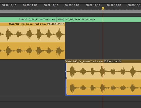
Task: Click the left waveform of upper clip
Action: pos(32,34)
